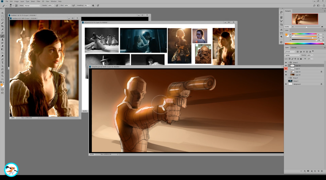Select the Lasso tool
Image resolution: width=326 pixels, height=180 pixels.
pos(3,19)
